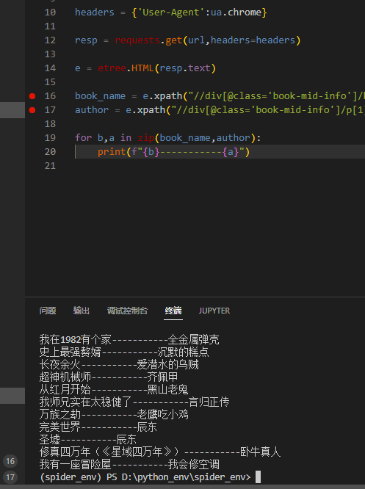Click terminal output line 我有一座冒险屋
Screen dimensions: 365x489
pyautogui.click(x=129, y=464)
